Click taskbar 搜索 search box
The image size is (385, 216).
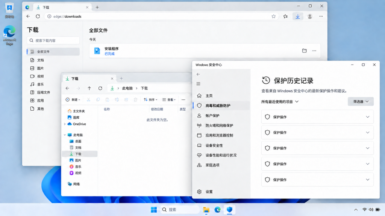pyautogui.click(x=180, y=210)
